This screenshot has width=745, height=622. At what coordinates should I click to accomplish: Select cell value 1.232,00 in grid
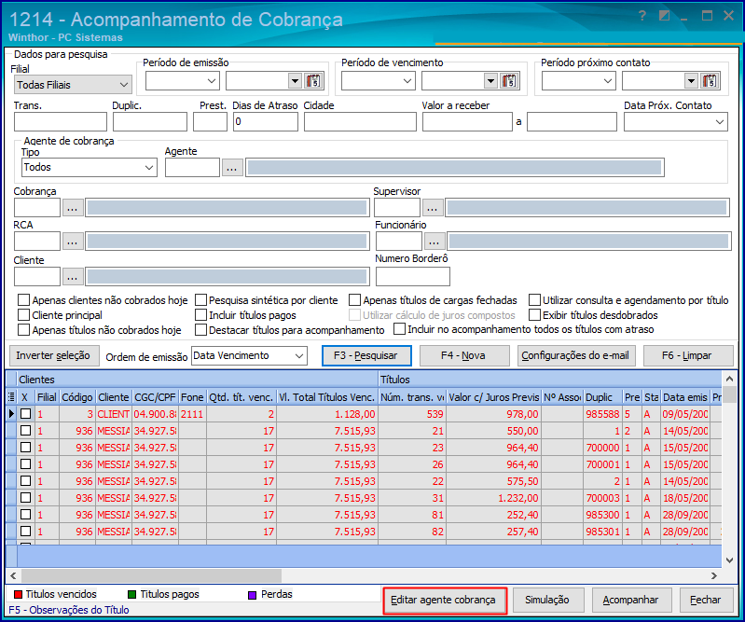(493, 498)
